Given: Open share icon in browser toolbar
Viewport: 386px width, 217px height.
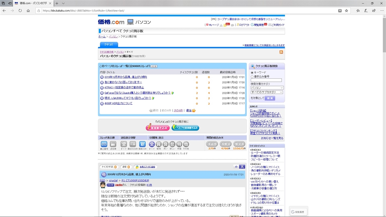Looking at the screenshot, I should tap(374, 11).
